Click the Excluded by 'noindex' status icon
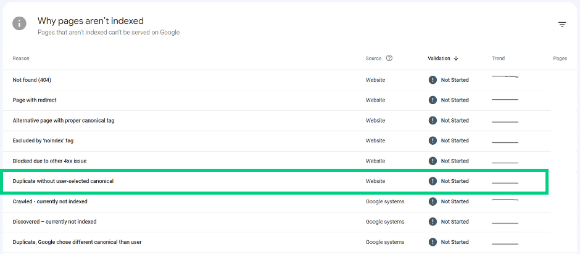This screenshot has height=255, width=580. (433, 140)
